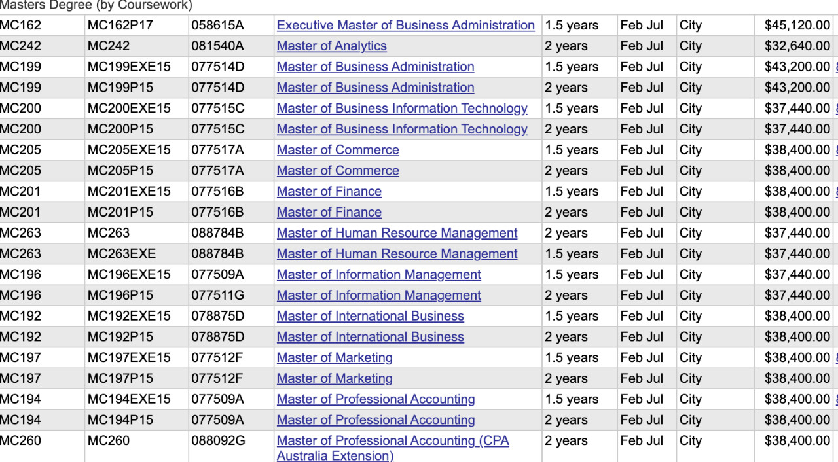Open the Master of Analytics link
This screenshot has width=838, height=462.
[x=332, y=46]
